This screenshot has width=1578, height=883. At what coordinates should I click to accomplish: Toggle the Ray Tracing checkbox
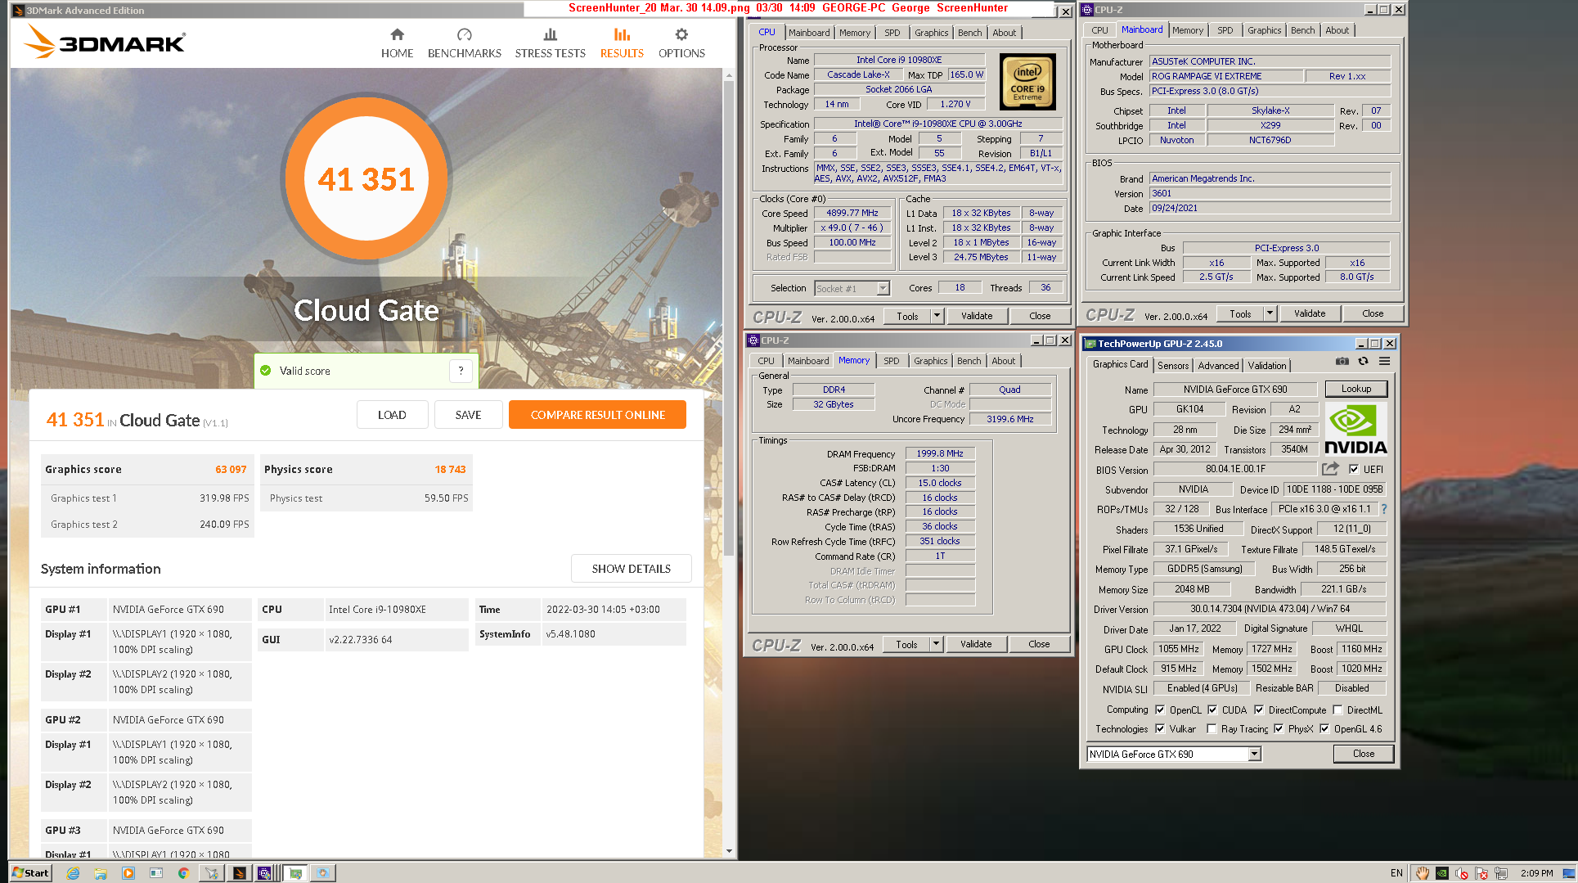1212,728
